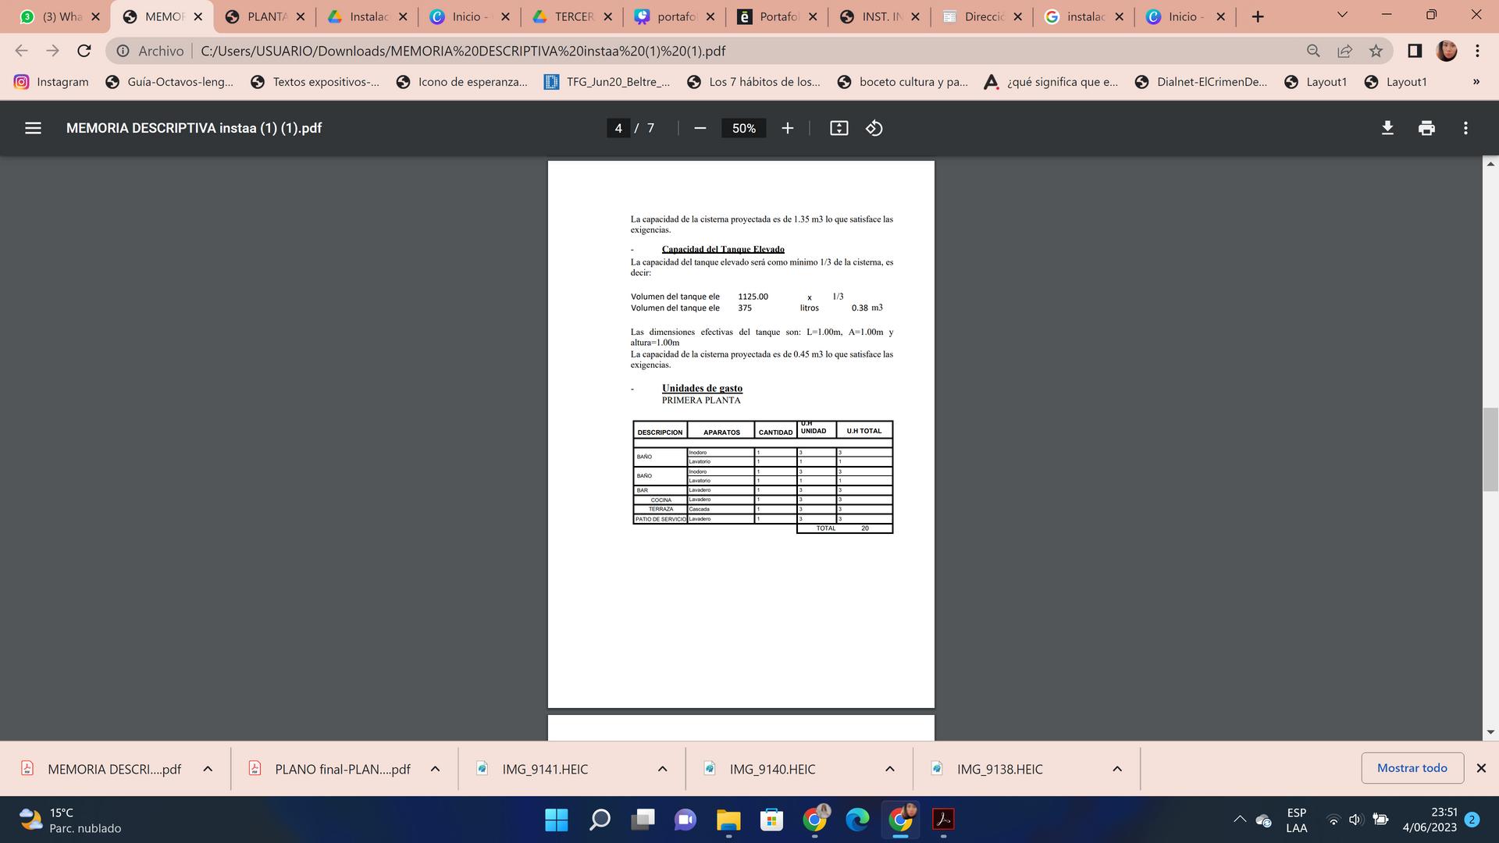1499x843 pixels.
Task: Expand options for MEMORIA DESCRI....pdf download
Action: (208, 769)
